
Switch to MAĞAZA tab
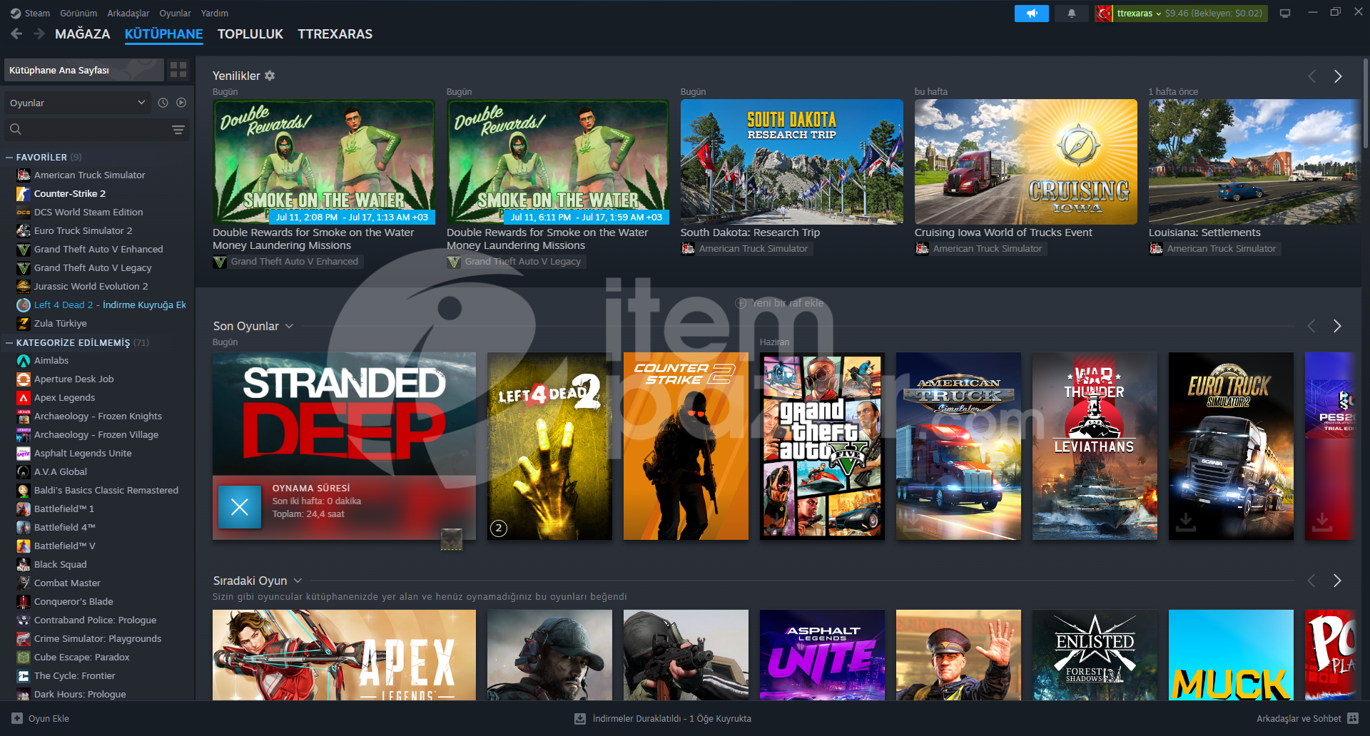pyautogui.click(x=83, y=34)
